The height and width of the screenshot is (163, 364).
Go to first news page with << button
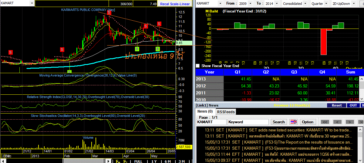click(x=325, y=122)
